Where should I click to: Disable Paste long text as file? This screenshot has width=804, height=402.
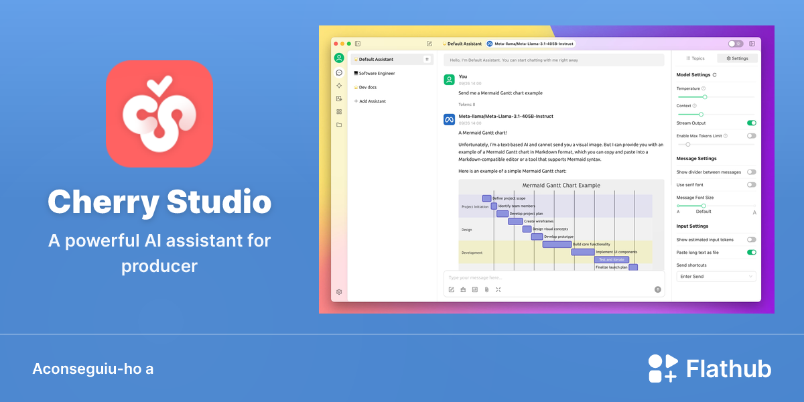pos(752,252)
